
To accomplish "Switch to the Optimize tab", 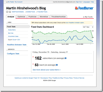I will tap(21, 17).
